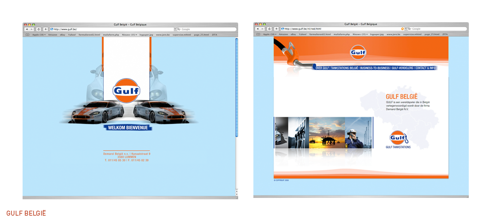Click the Gulf logo in the right page's orange header

[x=358, y=52]
